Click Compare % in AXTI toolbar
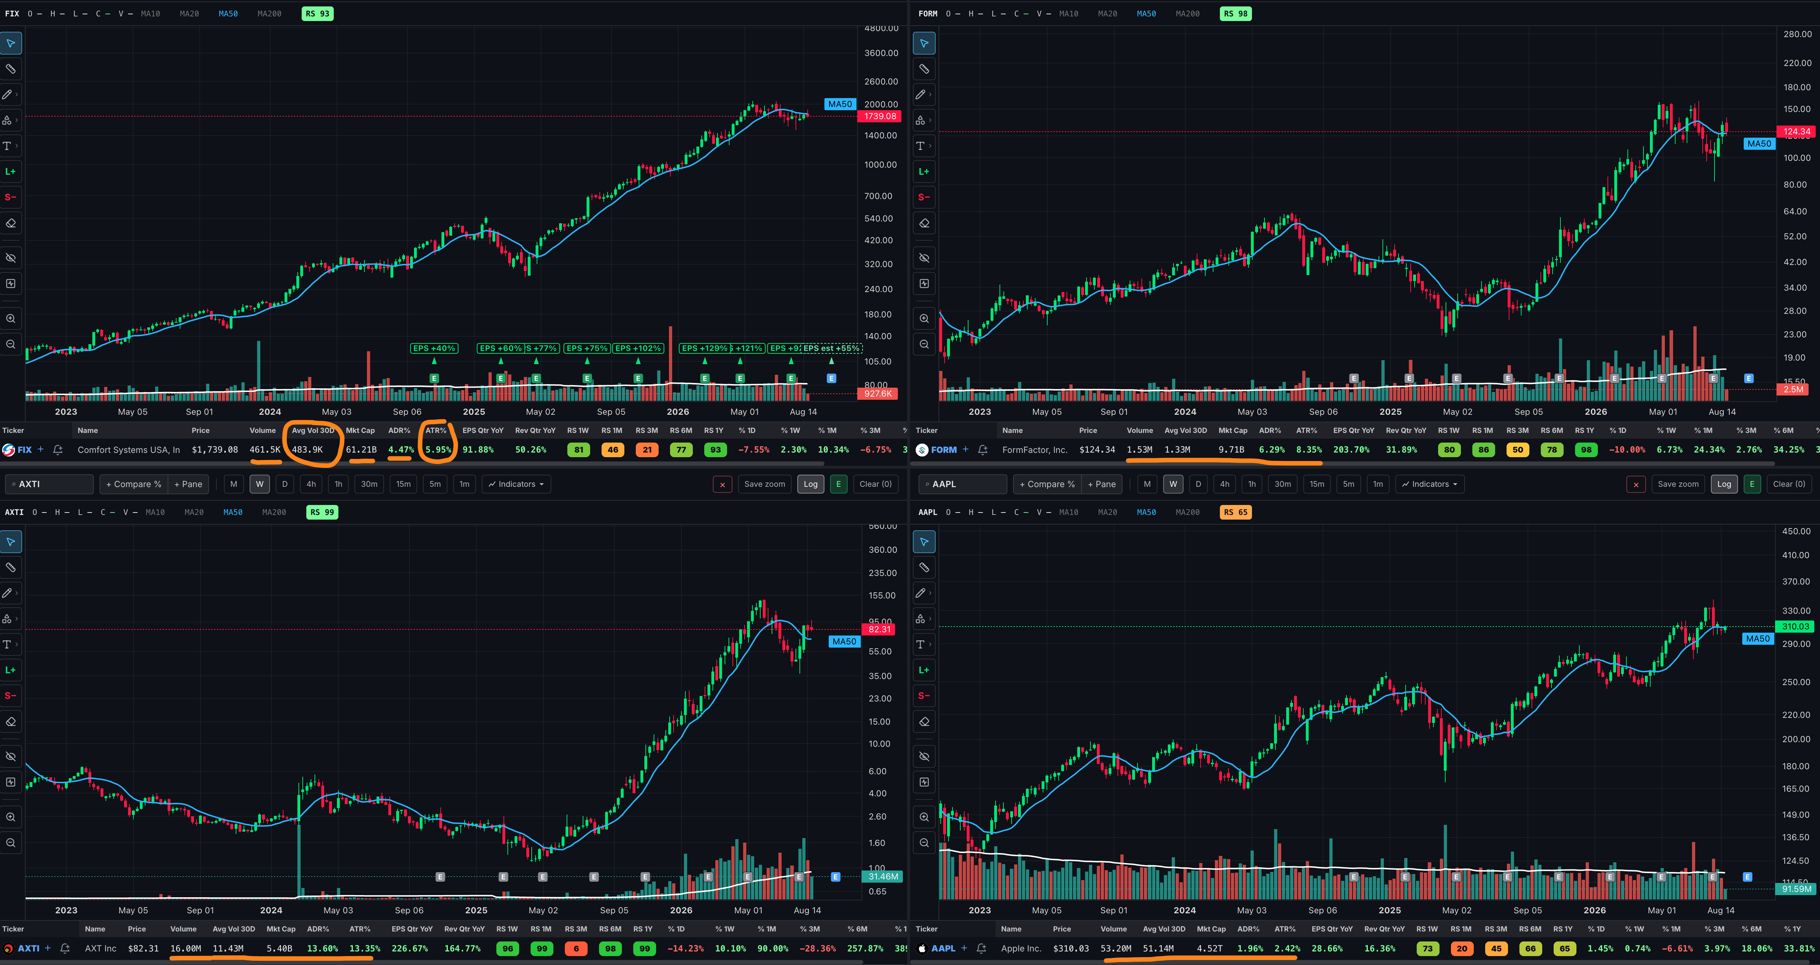This screenshot has width=1820, height=965. point(133,484)
